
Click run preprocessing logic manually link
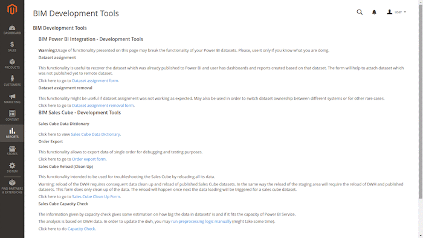pyautogui.click(x=201, y=221)
